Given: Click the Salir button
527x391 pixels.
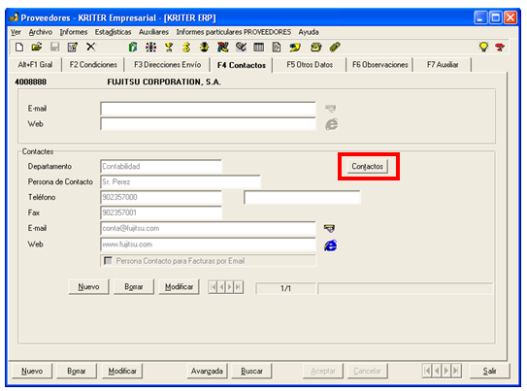Looking at the screenshot, I should [x=490, y=371].
